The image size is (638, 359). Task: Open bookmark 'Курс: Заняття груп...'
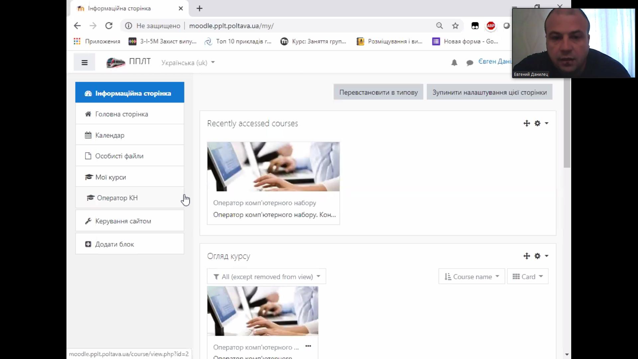pos(313,41)
